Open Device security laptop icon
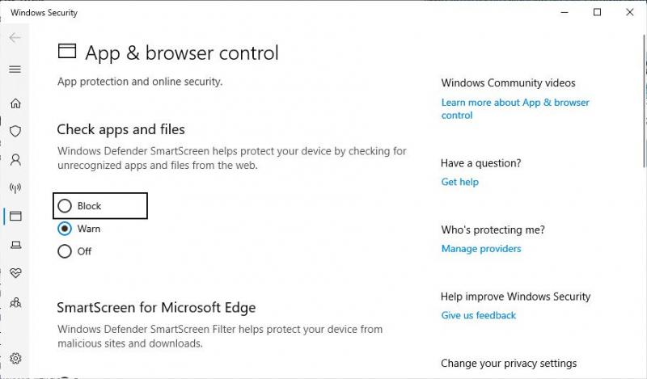The height and width of the screenshot is (379, 647). (x=15, y=245)
